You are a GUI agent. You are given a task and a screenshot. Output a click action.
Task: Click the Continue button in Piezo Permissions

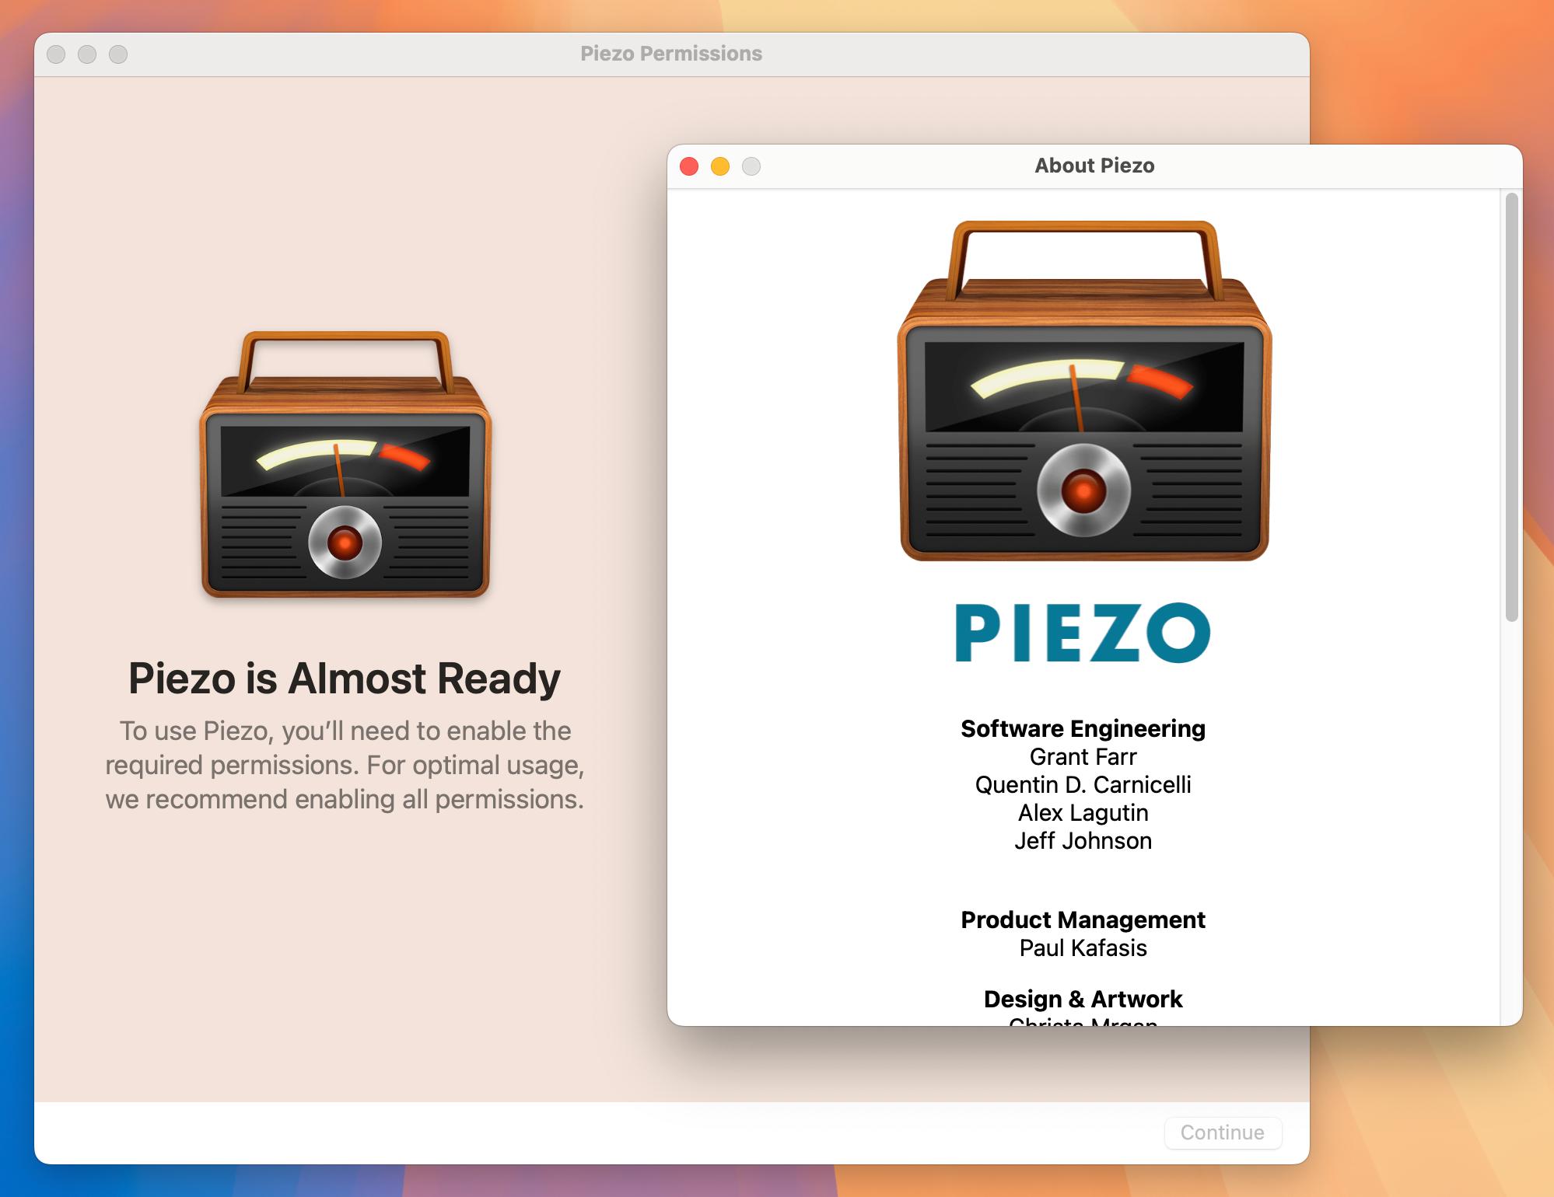pos(1223,1132)
